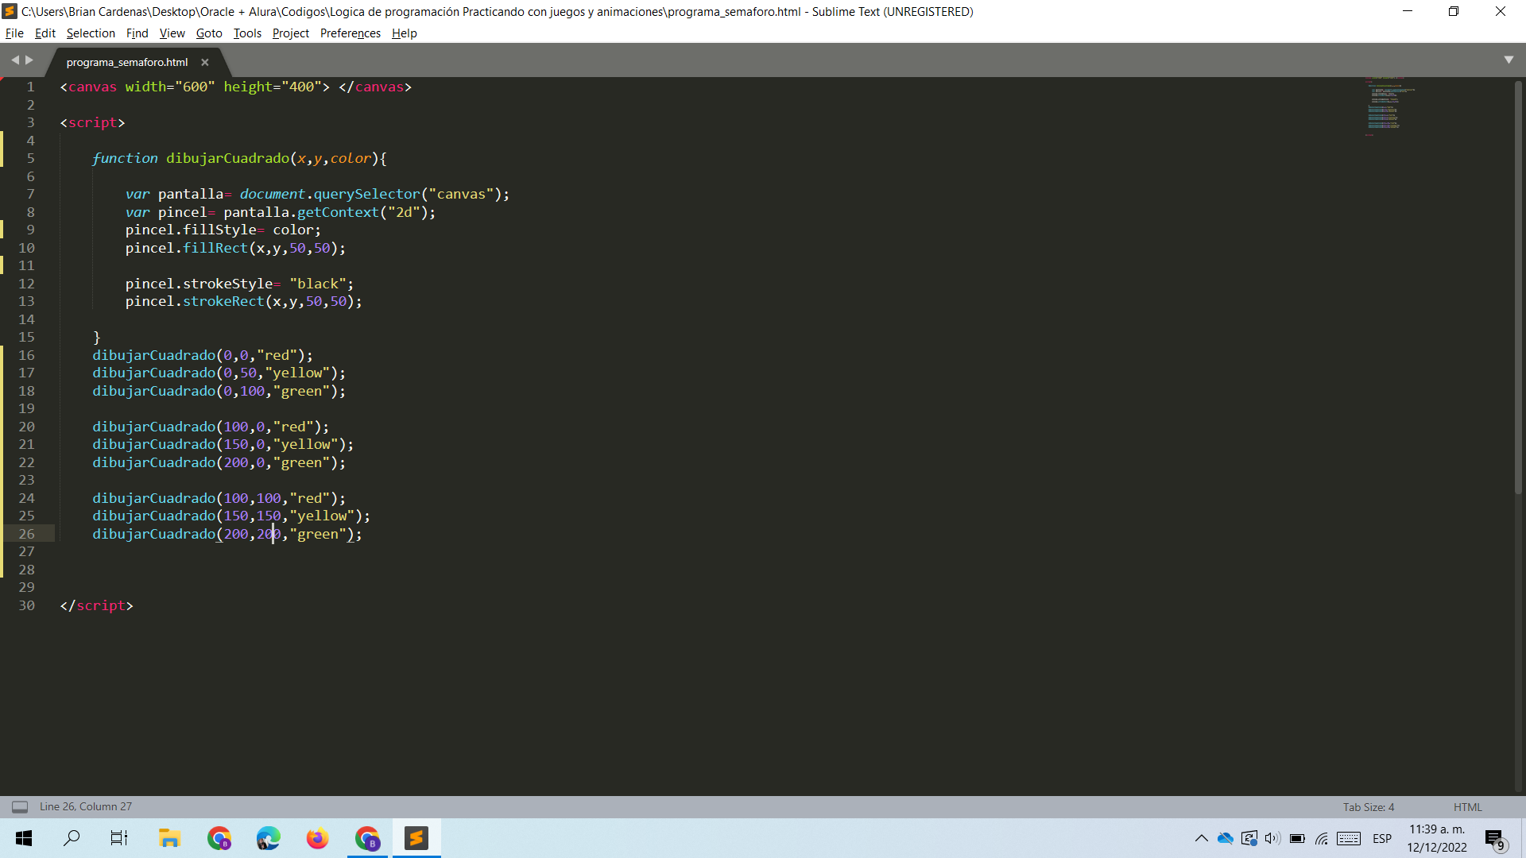This screenshot has height=858, width=1526.
Task: Switch the ESP input language
Action: tap(1382, 838)
